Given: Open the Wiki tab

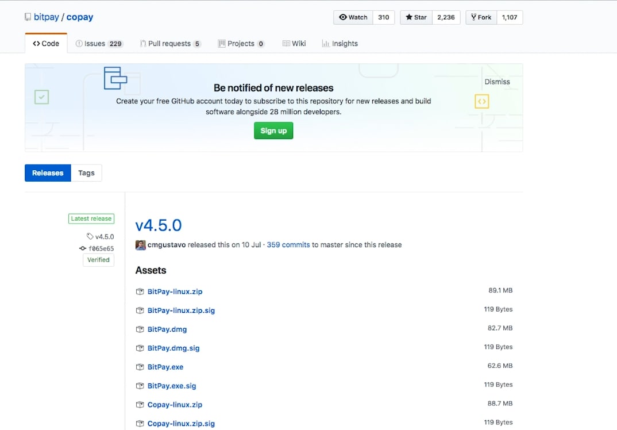Looking at the screenshot, I should 294,43.
